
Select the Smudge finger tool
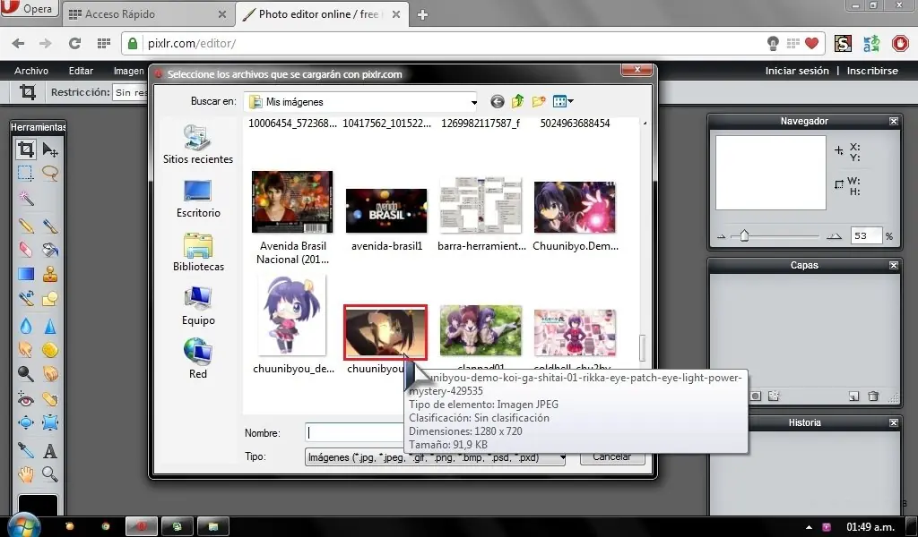26,349
